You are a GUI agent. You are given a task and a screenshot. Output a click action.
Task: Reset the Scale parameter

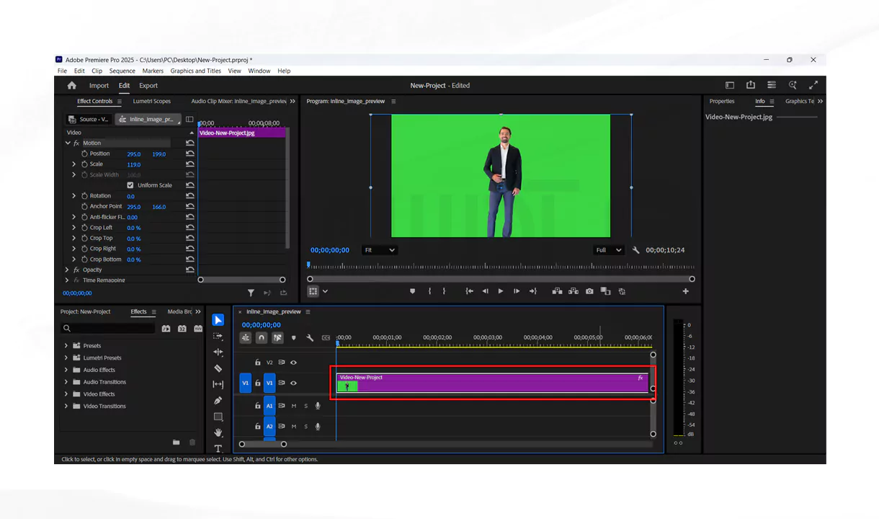(189, 164)
